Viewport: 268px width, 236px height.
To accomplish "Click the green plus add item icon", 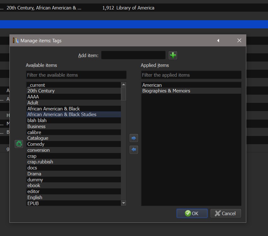I will pyautogui.click(x=173, y=55).
